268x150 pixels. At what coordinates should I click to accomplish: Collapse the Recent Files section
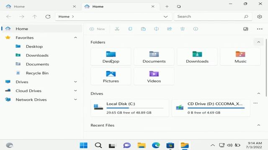[x=259, y=125]
